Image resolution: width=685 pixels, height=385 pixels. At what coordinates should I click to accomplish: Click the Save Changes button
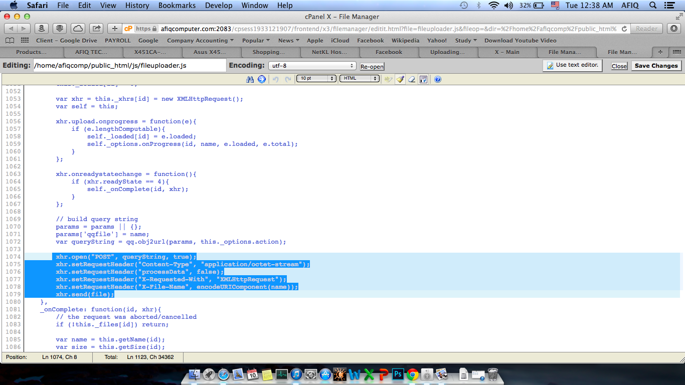click(x=656, y=66)
